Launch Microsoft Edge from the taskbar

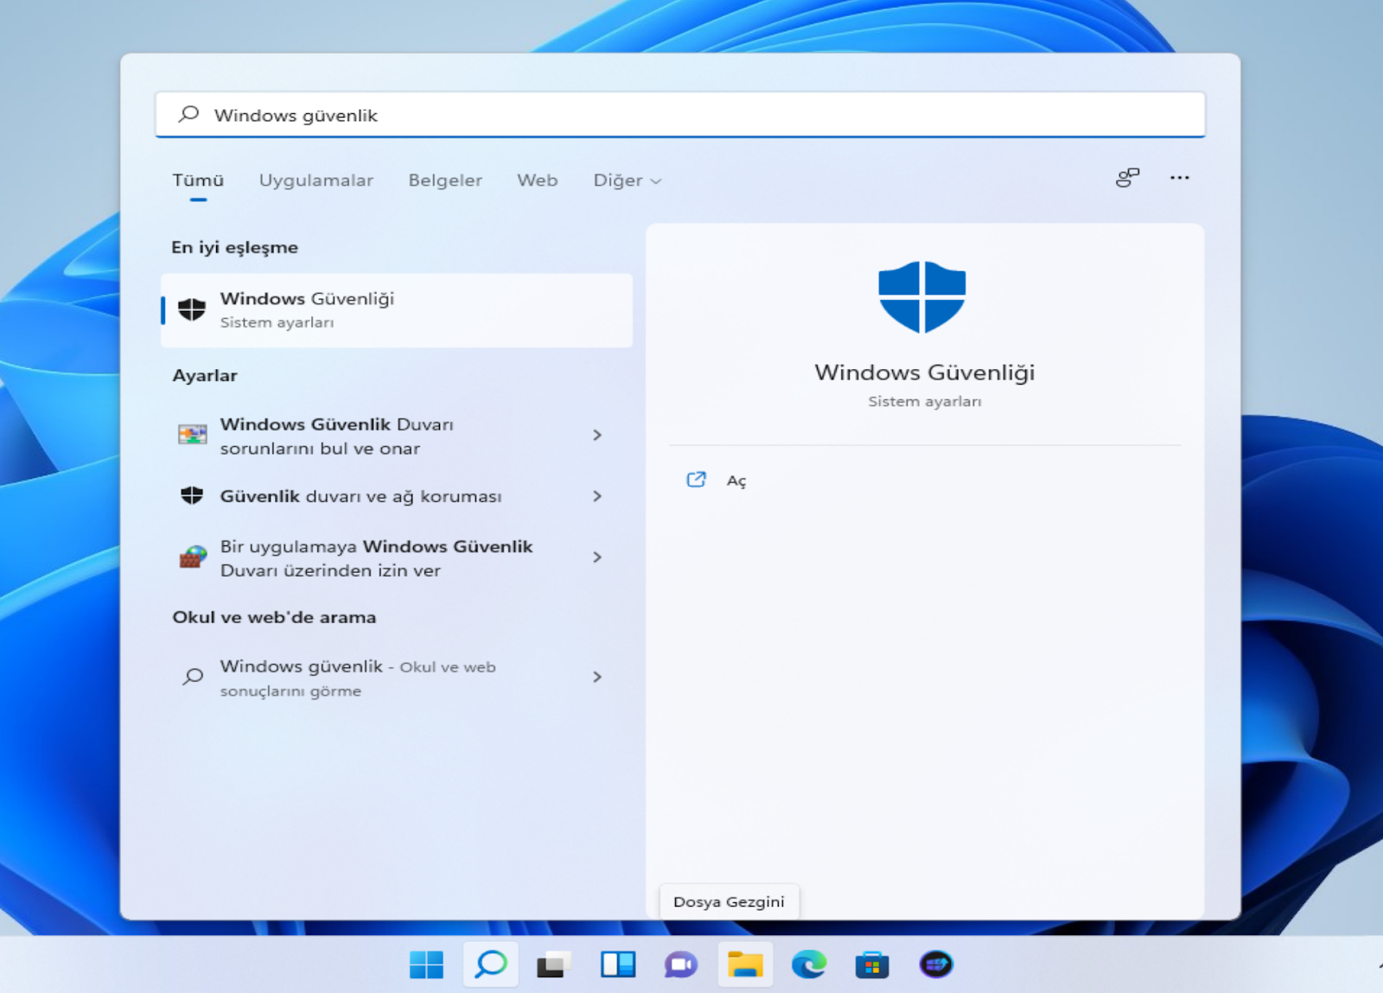tap(809, 964)
